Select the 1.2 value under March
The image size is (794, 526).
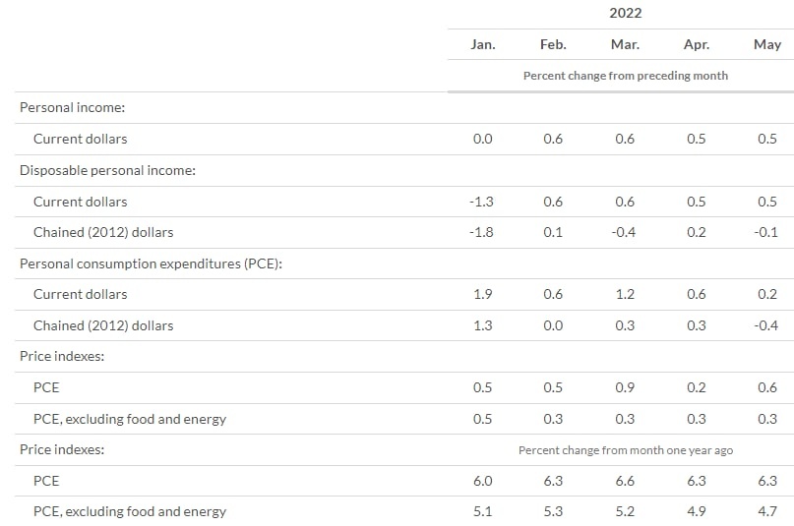625,294
